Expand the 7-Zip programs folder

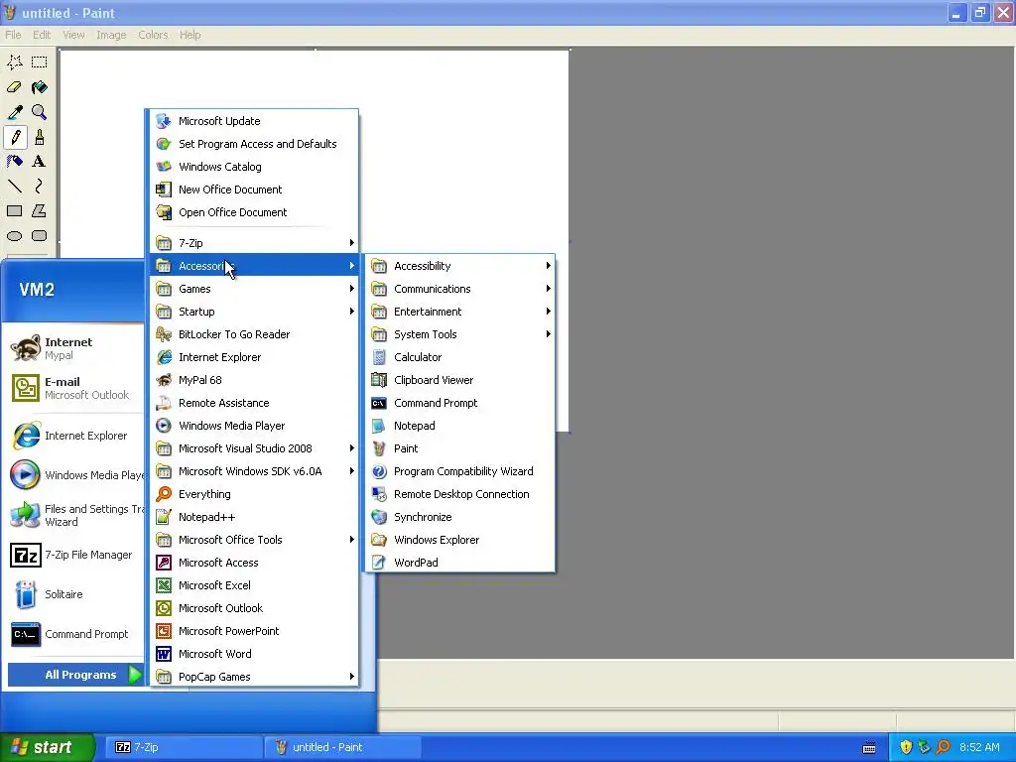[254, 243]
